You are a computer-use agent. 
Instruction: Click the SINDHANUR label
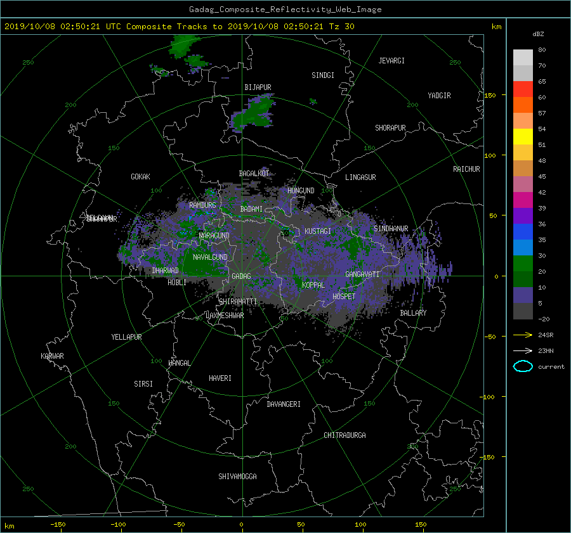tap(391, 229)
